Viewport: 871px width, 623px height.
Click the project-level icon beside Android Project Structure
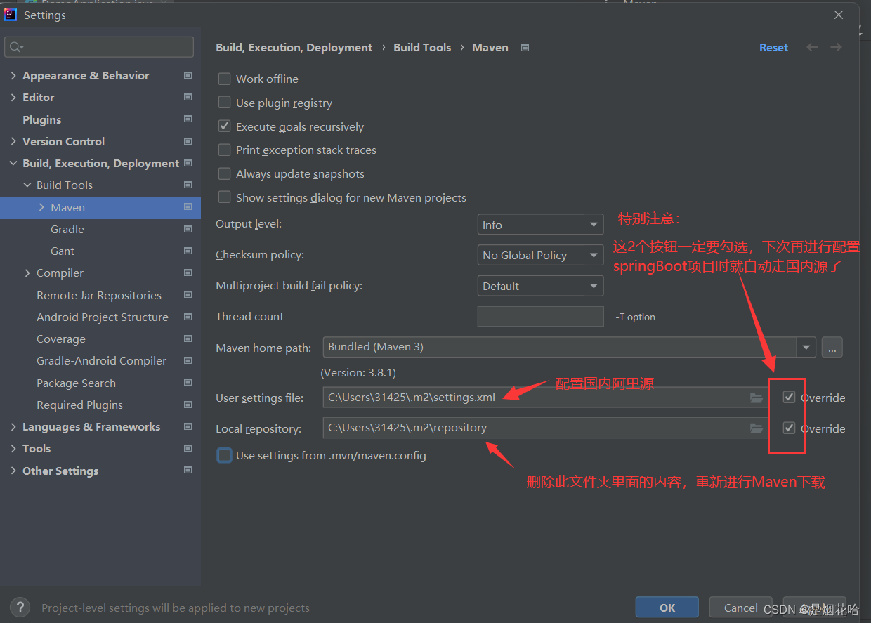[x=188, y=317]
